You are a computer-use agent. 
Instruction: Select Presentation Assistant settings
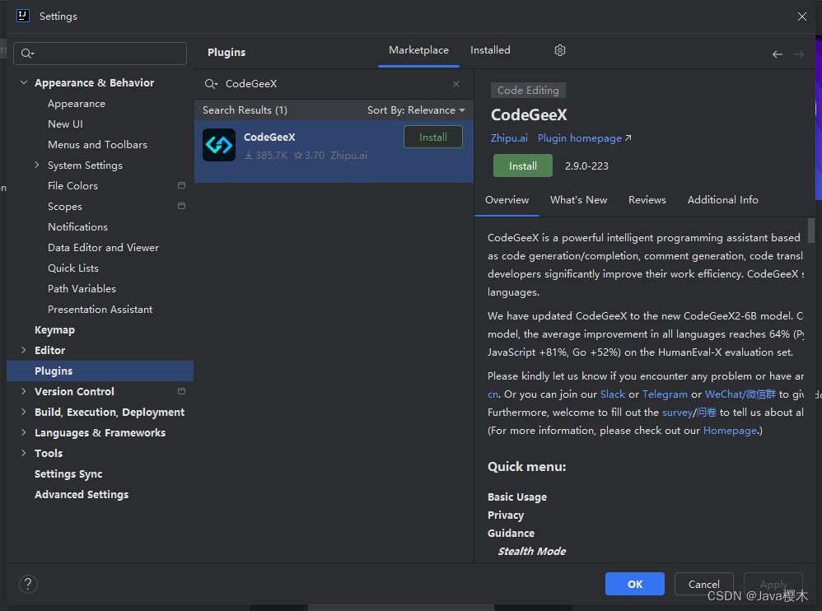100,309
